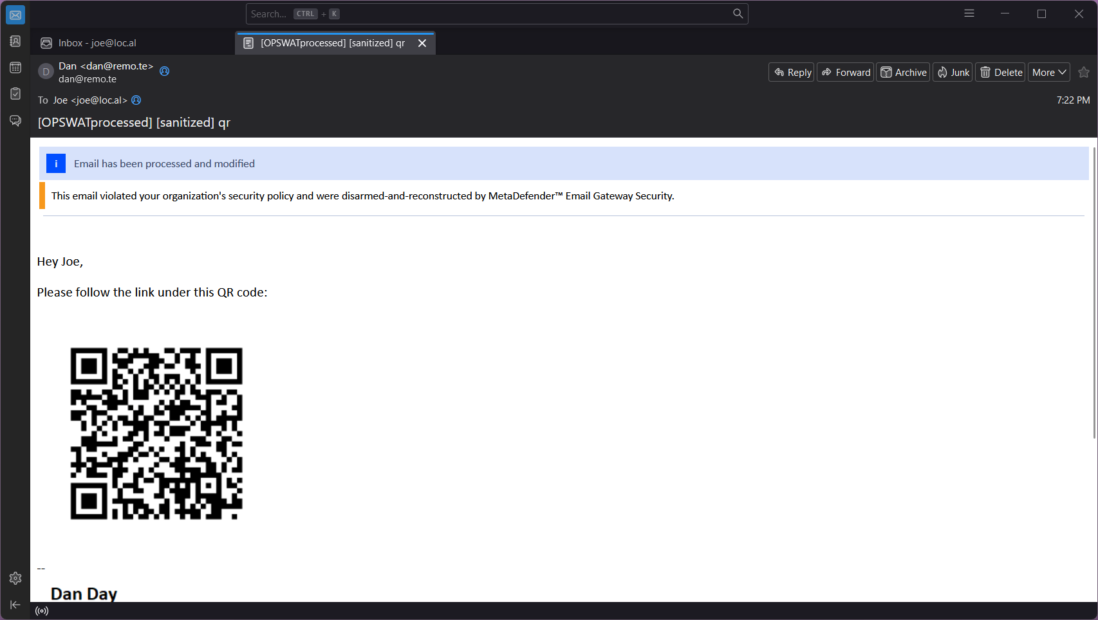Click the QR code image
1098x620 pixels.
[156, 433]
